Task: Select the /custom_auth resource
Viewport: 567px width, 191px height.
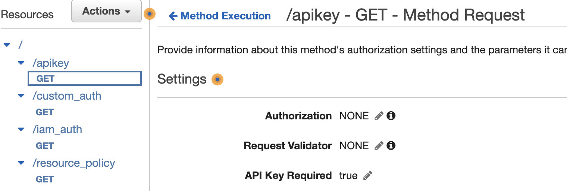Action: tap(67, 96)
